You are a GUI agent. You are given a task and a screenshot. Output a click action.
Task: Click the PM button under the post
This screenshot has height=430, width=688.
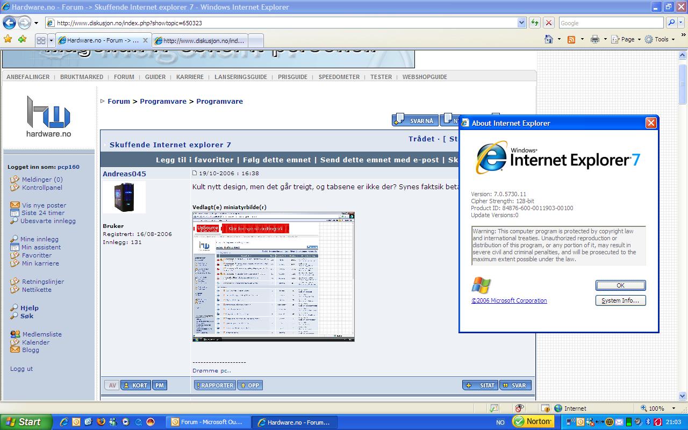tap(159, 385)
